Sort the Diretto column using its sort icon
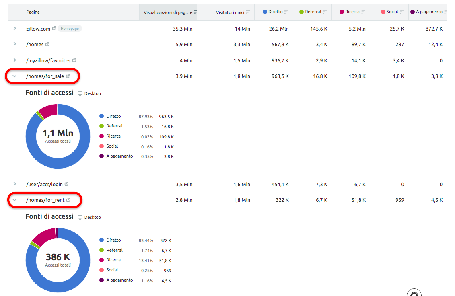This screenshot has height=296, width=455. (x=286, y=12)
